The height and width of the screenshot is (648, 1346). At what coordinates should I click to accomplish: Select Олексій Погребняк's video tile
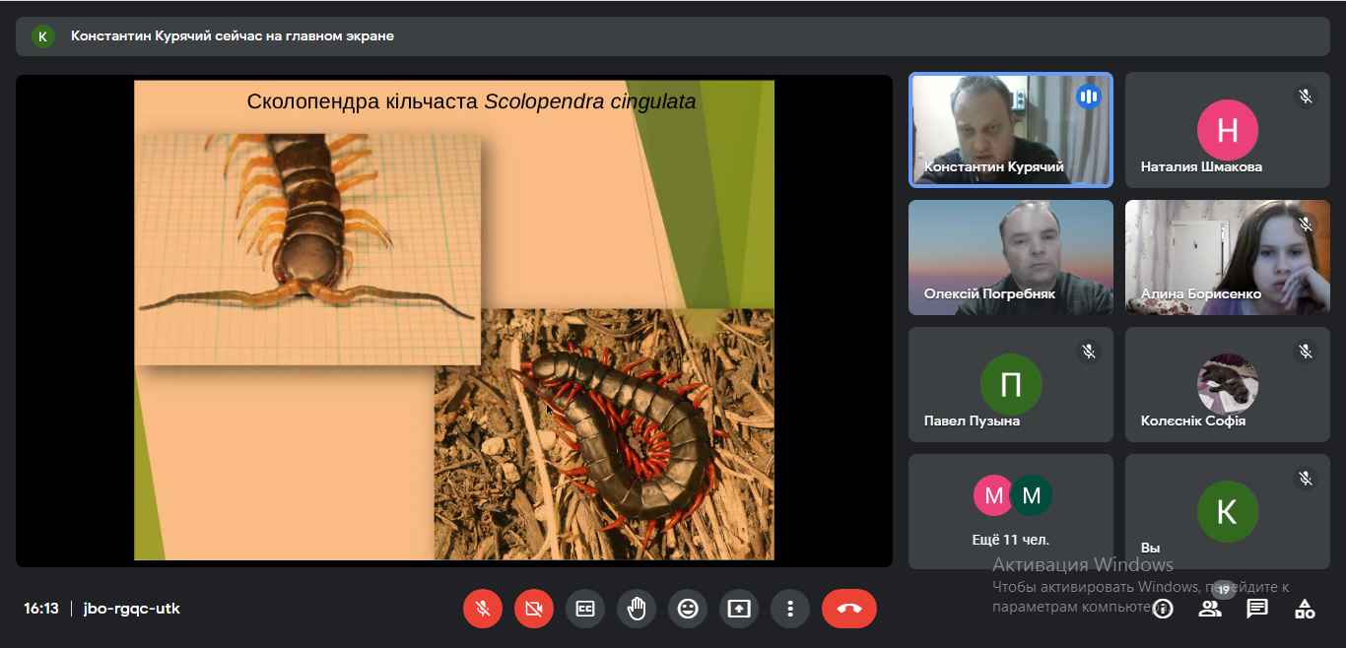(x=1010, y=257)
